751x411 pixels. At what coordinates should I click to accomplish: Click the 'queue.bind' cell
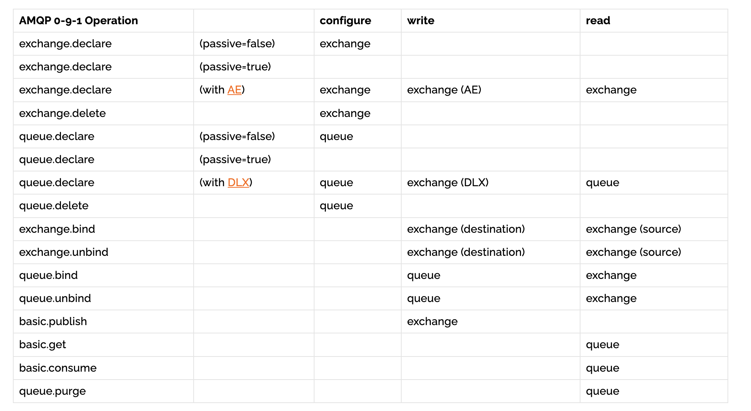pyautogui.click(x=48, y=276)
